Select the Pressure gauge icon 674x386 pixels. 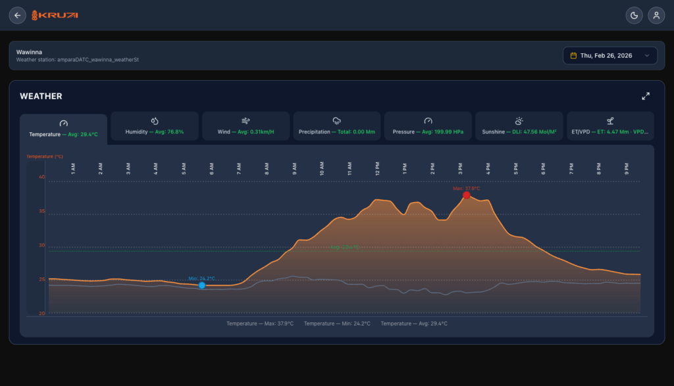[x=428, y=119]
